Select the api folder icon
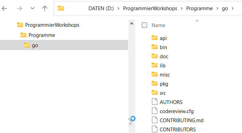 click(x=155, y=38)
